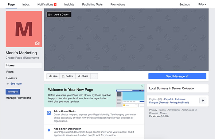Open Publishing Tools tab
The width and height of the screenshot is (215, 139).
point(92,4)
